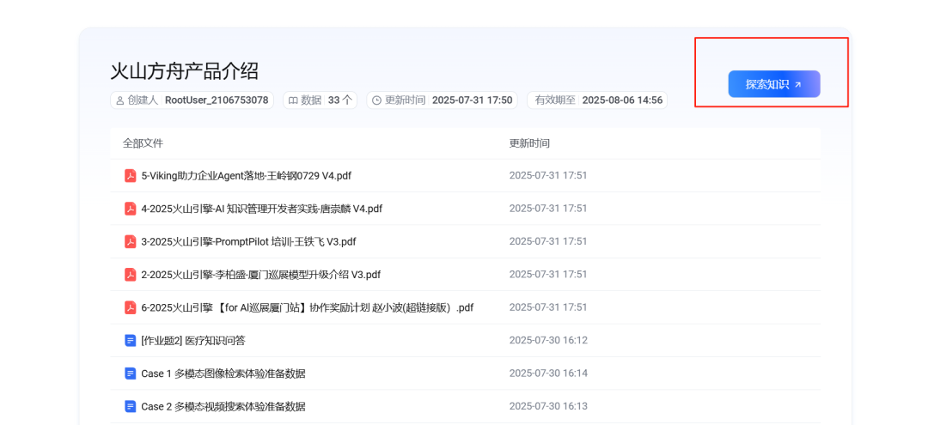The image size is (928, 425).
Task: Open 3-2025火山引擎-PromptPilot 培训 pdf
Action: click(248, 241)
